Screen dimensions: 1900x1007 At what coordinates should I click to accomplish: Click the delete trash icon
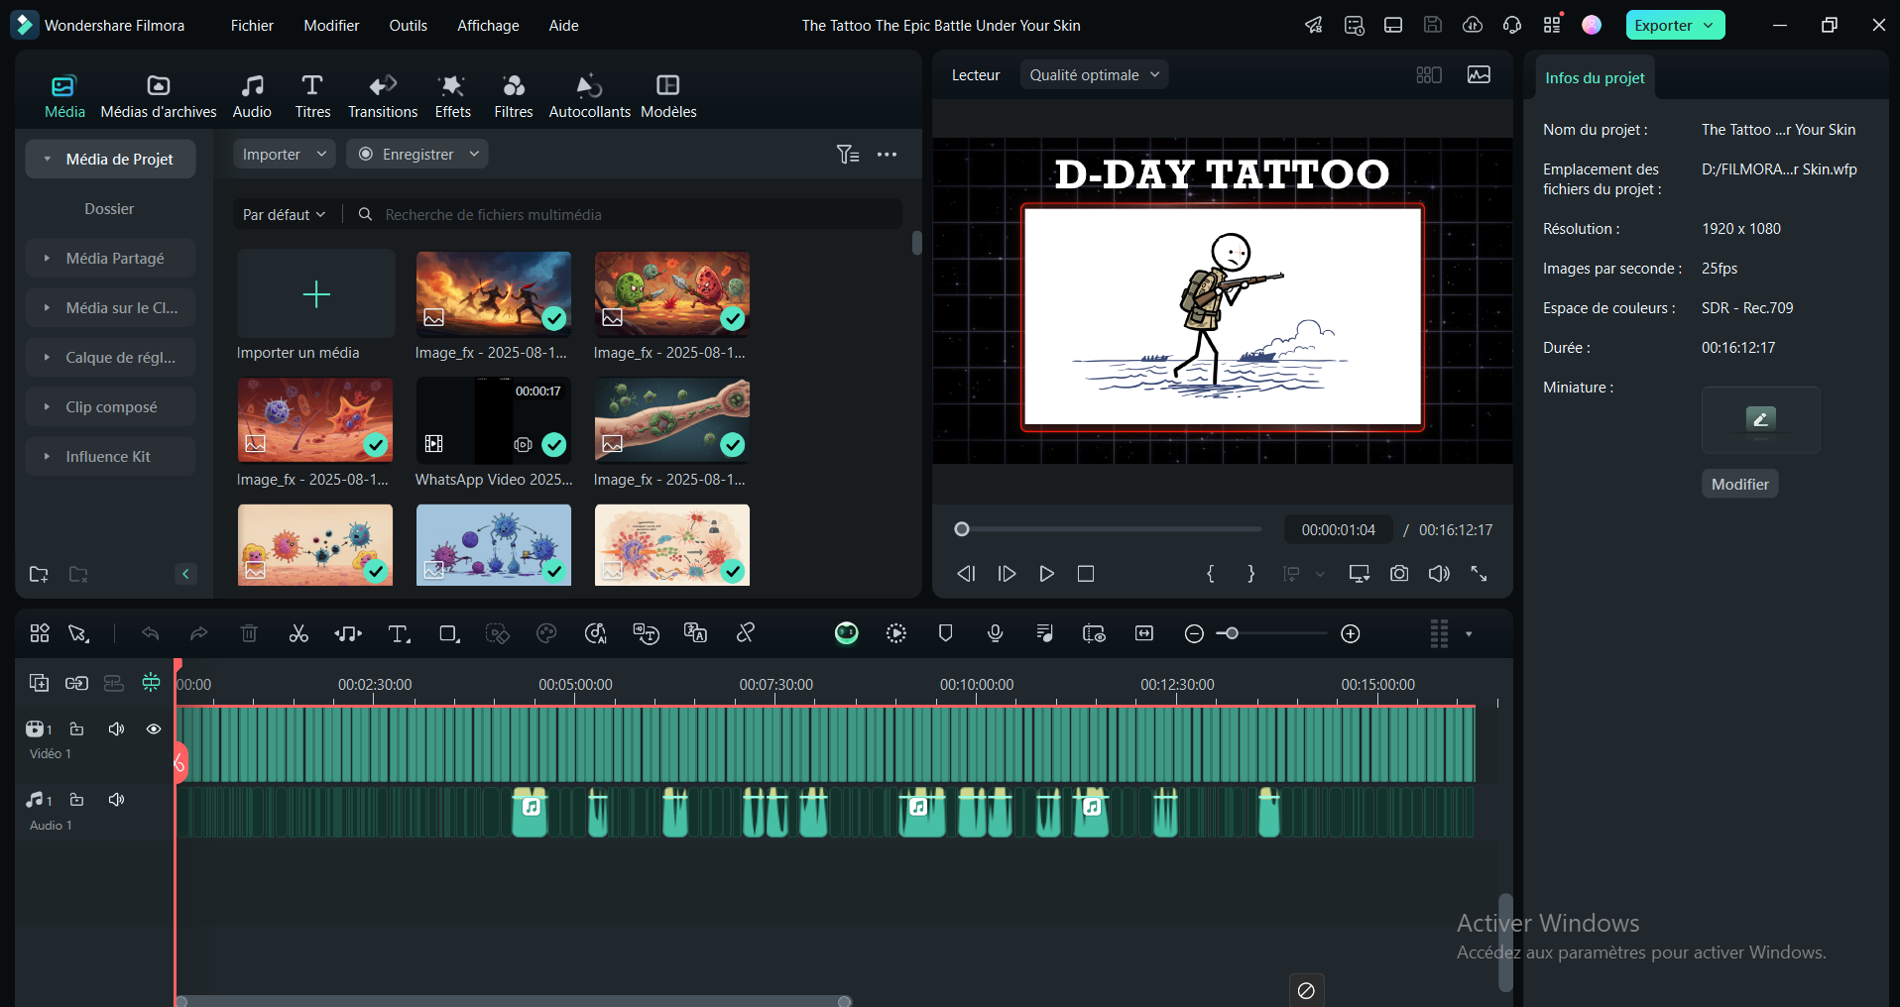click(x=249, y=634)
